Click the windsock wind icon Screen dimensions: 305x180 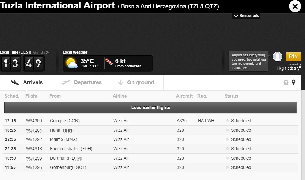click(x=109, y=62)
